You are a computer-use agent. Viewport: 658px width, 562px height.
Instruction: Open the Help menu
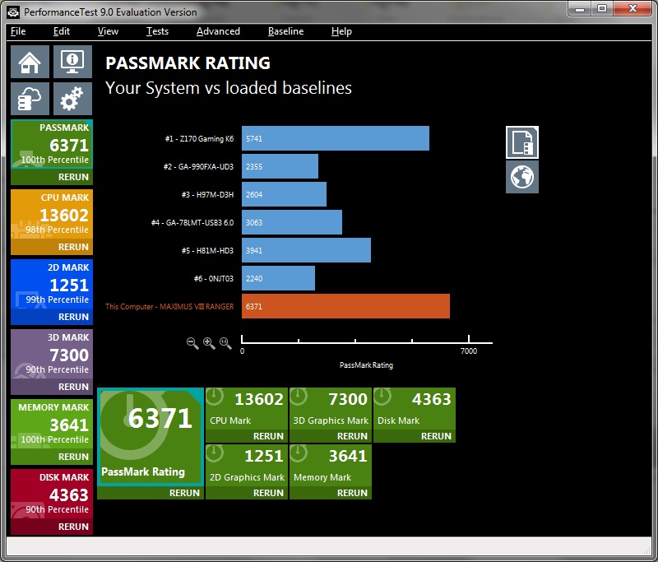click(x=341, y=31)
